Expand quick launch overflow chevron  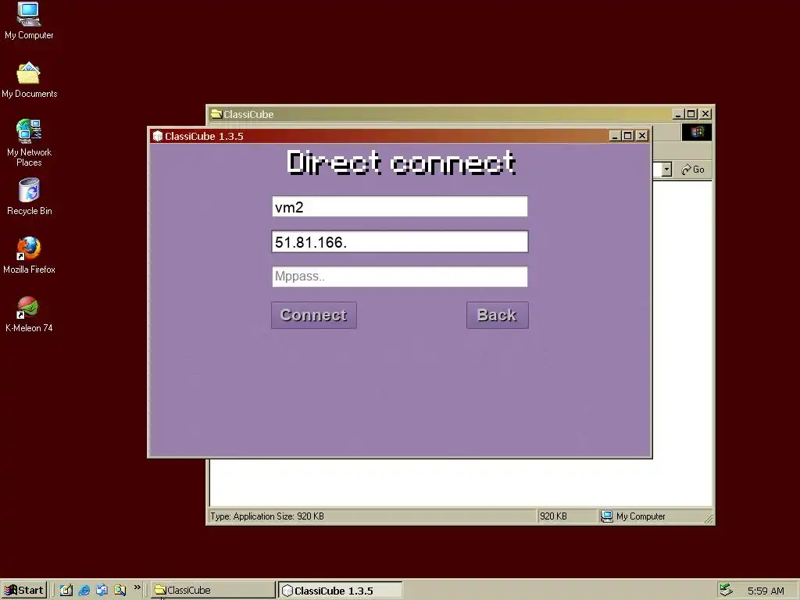click(137, 587)
